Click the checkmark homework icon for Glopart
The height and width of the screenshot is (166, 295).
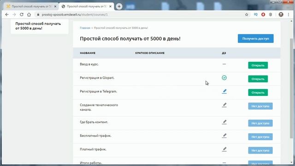(224, 78)
